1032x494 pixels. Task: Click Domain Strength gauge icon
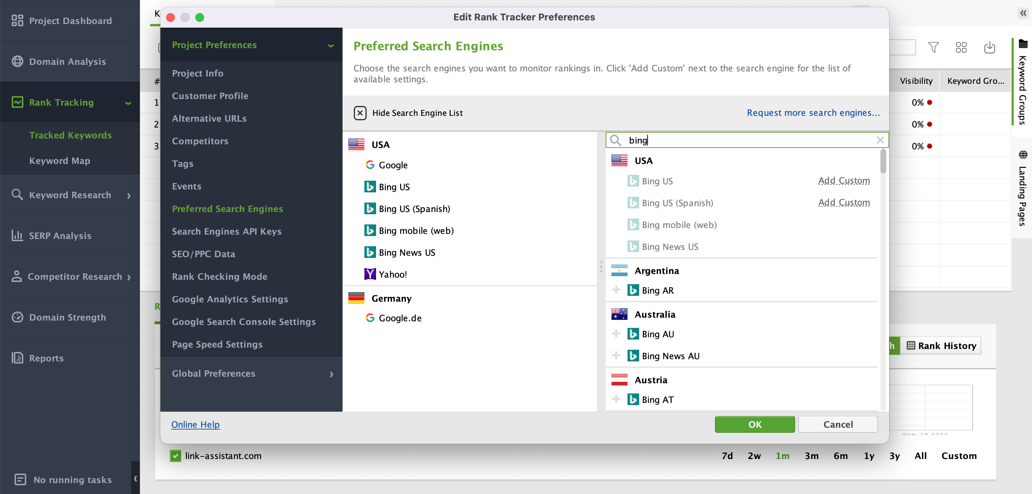(x=17, y=317)
